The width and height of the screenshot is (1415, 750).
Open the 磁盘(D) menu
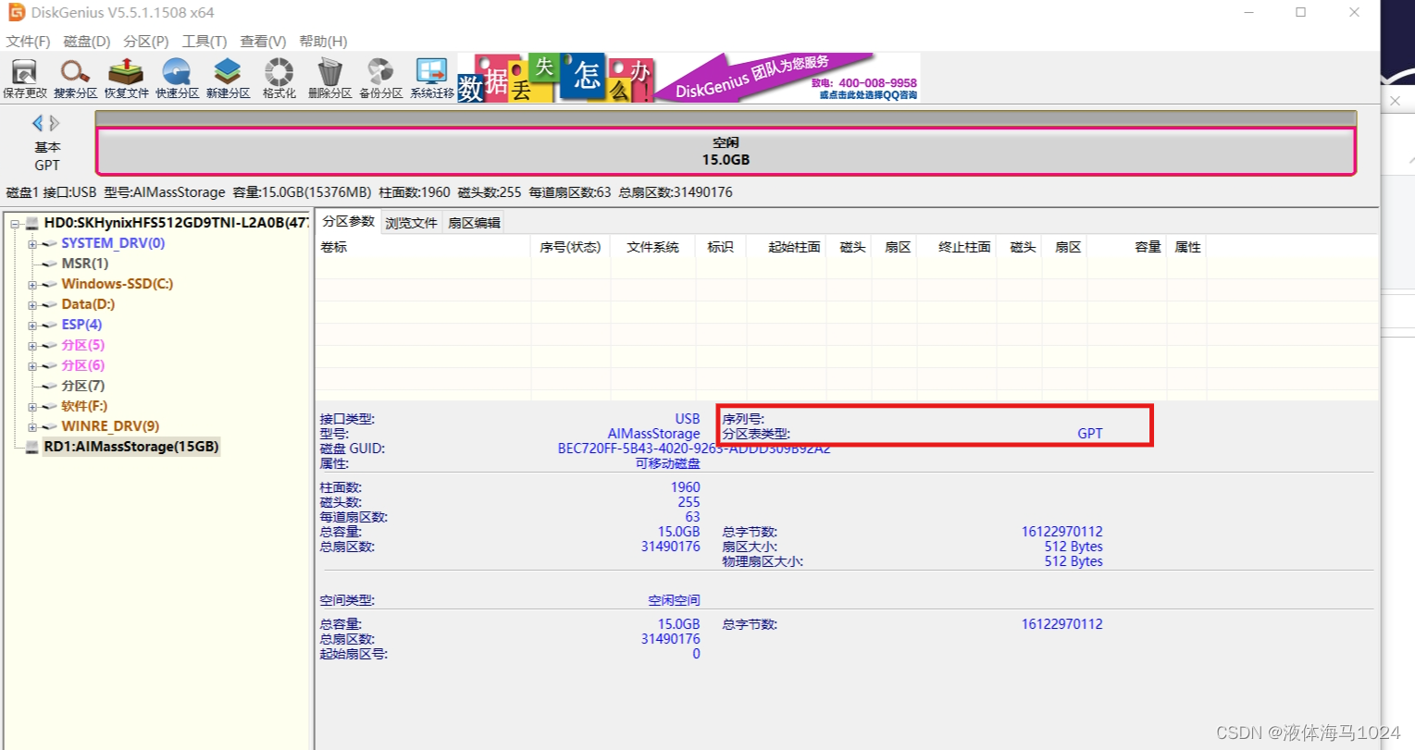click(87, 42)
